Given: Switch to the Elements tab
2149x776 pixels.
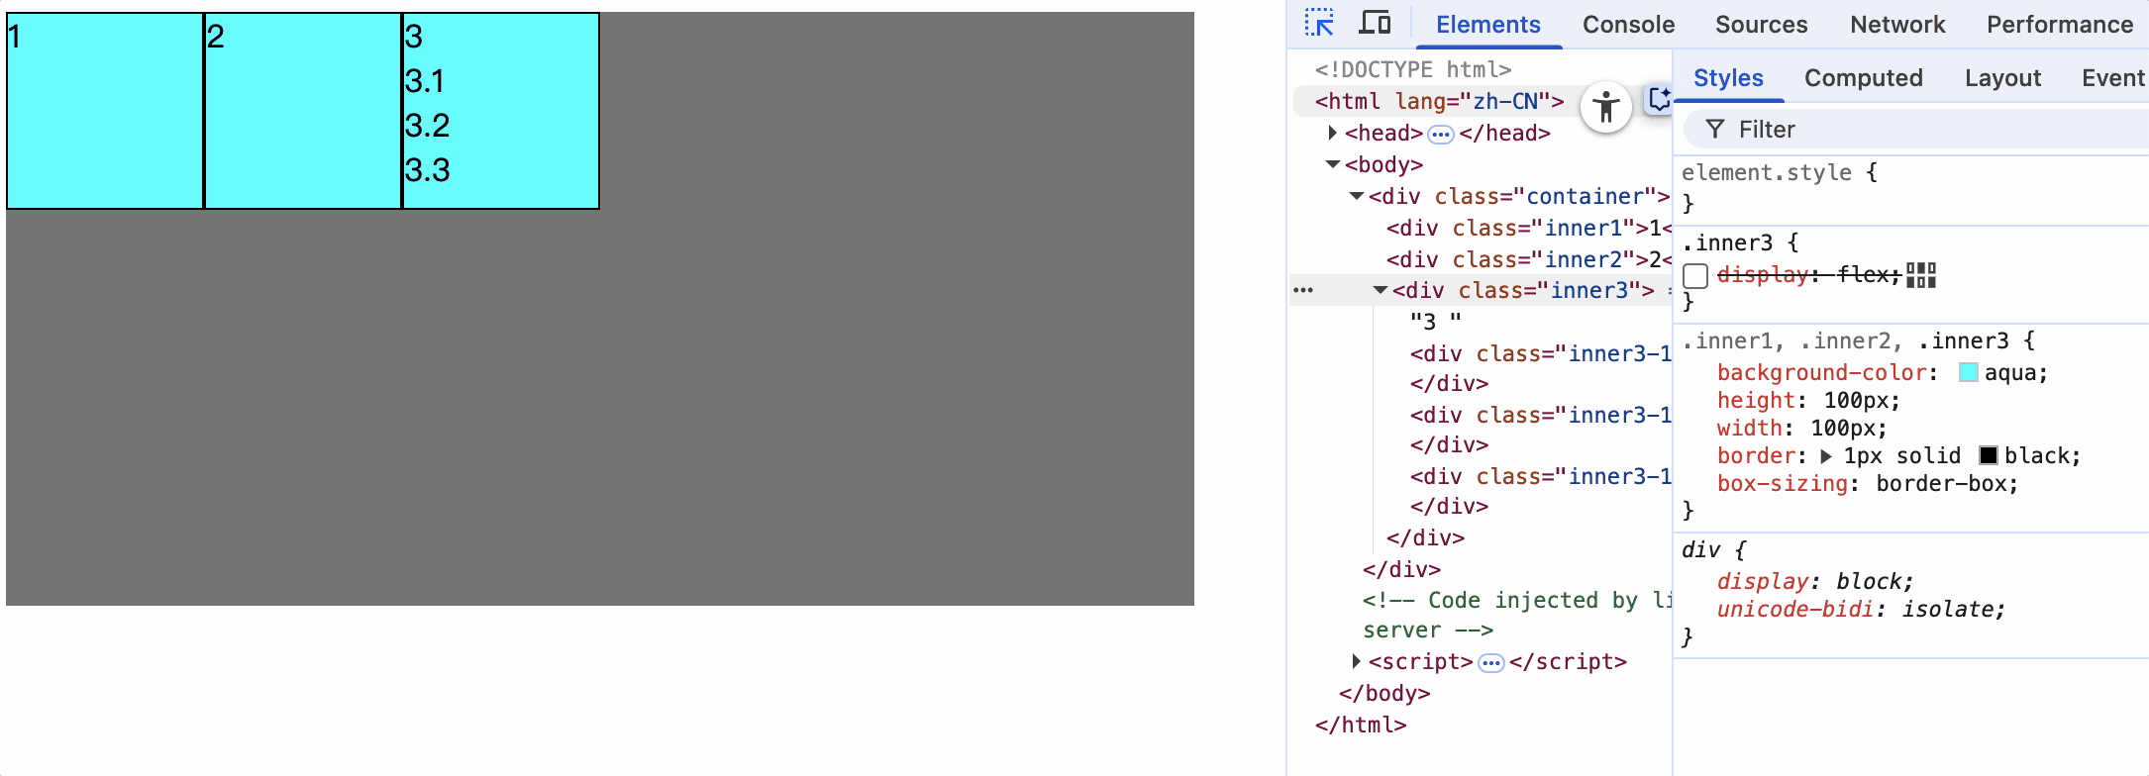Looking at the screenshot, I should (x=1488, y=25).
